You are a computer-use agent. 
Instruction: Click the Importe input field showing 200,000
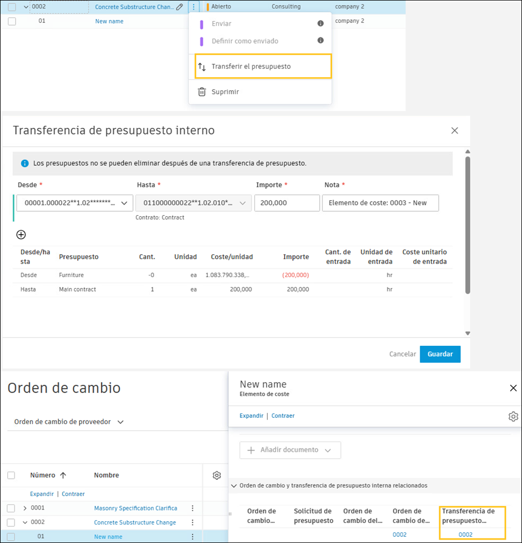pos(287,203)
